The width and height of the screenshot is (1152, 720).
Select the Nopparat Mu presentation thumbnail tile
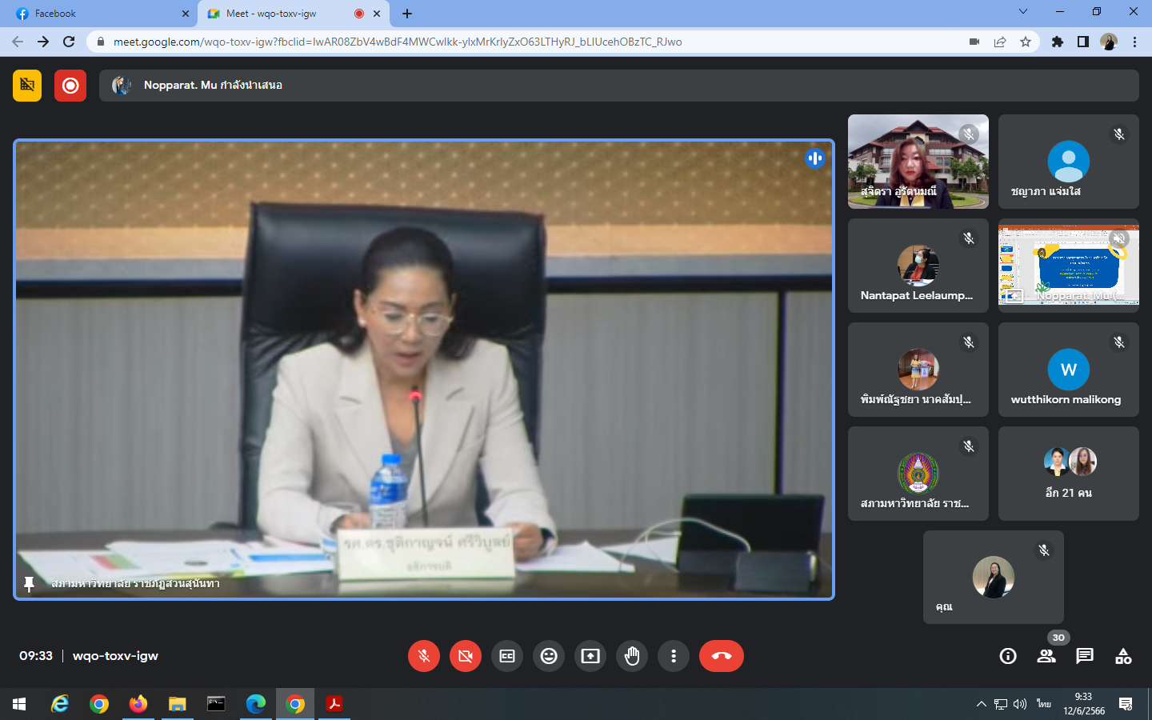pos(1068,266)
